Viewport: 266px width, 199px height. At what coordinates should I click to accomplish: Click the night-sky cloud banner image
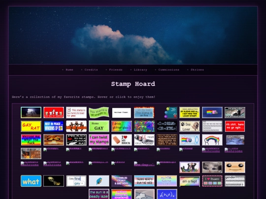click(133, 35)
